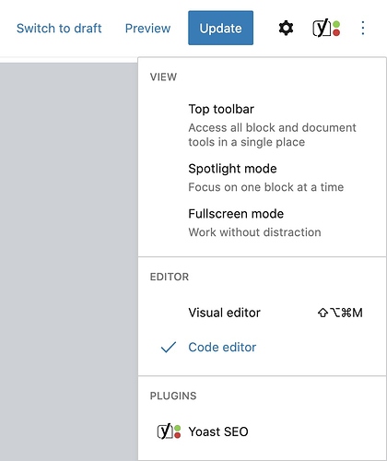
Task: Open Yoast SEO from Plugins list
Action: pos(262,431)
